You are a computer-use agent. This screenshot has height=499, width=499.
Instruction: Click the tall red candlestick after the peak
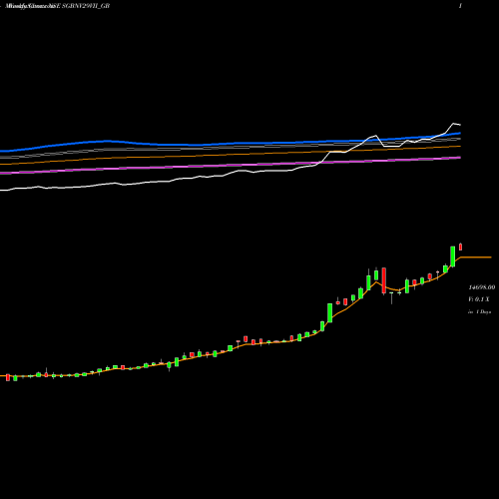click(x=384, y=280)
